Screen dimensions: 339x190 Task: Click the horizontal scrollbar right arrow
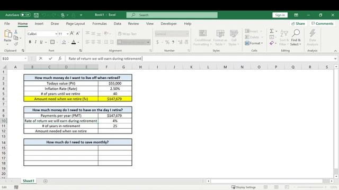click(332, 181)
